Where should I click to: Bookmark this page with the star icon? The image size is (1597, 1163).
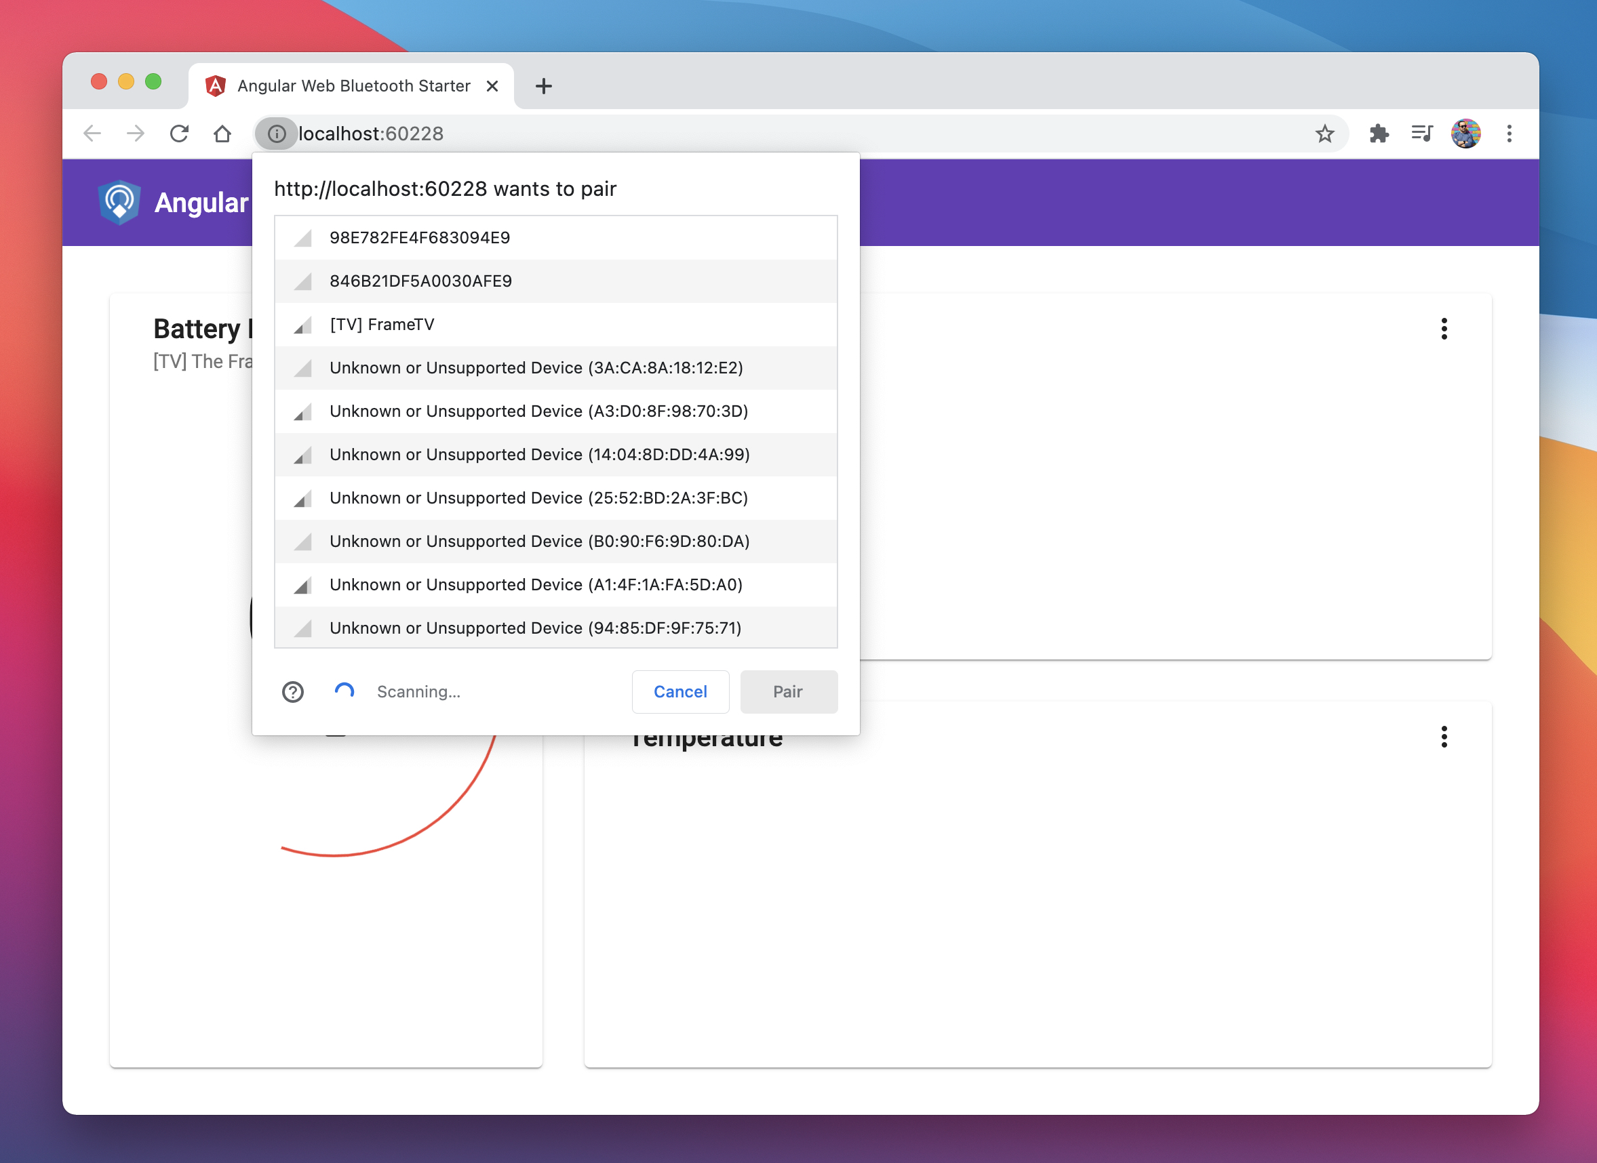[x=1324, y=134]
